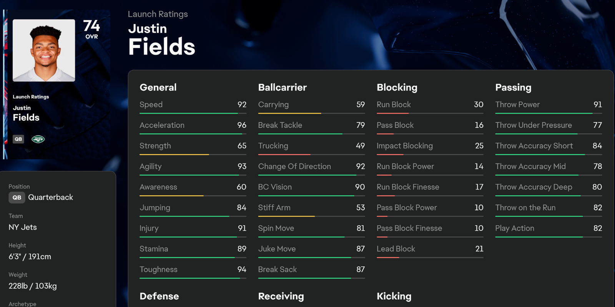
Task: Select the General section heading
Action: pos(158,87)
